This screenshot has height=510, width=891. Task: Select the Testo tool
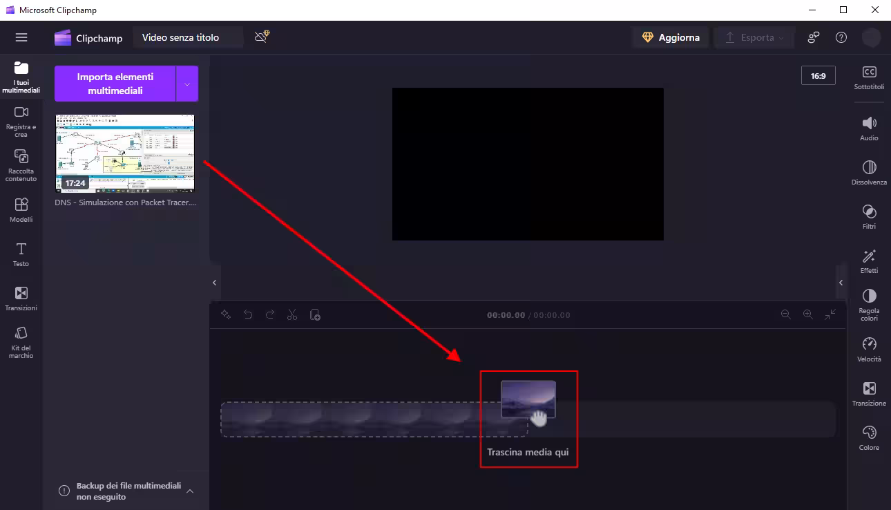[21, 254]
